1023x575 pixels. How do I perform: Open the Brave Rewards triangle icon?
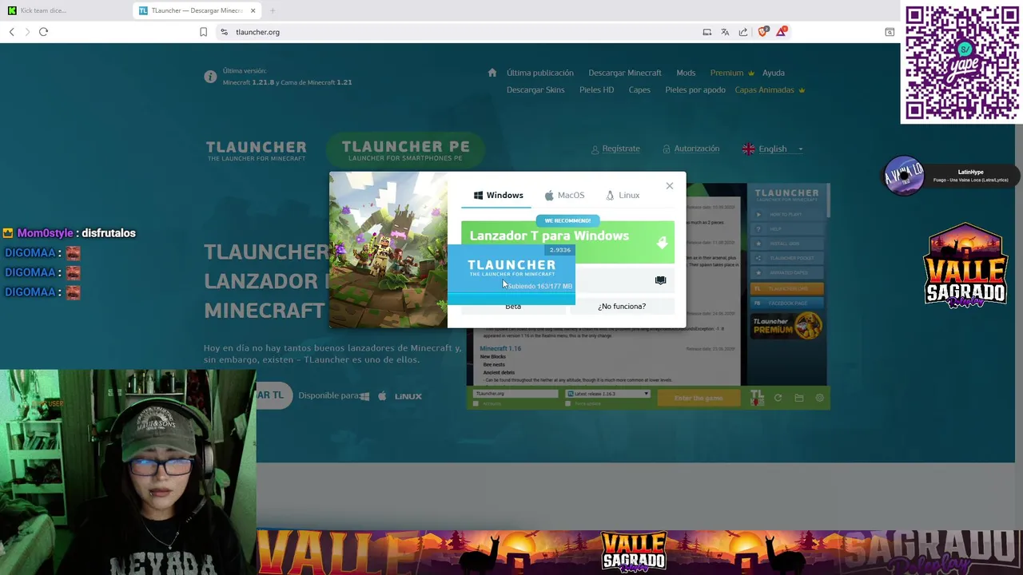click(782, 31)
